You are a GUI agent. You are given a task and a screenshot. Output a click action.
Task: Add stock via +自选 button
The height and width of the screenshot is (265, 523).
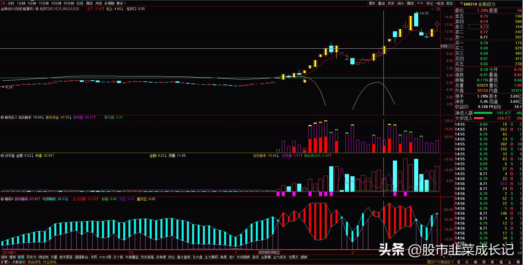[x=439, y=3]
